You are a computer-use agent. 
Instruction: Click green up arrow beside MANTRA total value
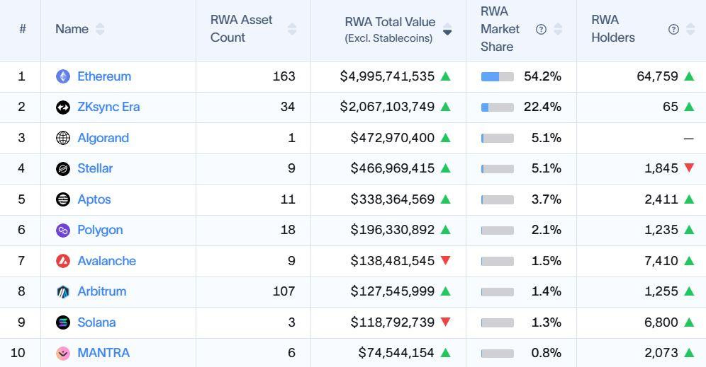(x=446, y=353)
